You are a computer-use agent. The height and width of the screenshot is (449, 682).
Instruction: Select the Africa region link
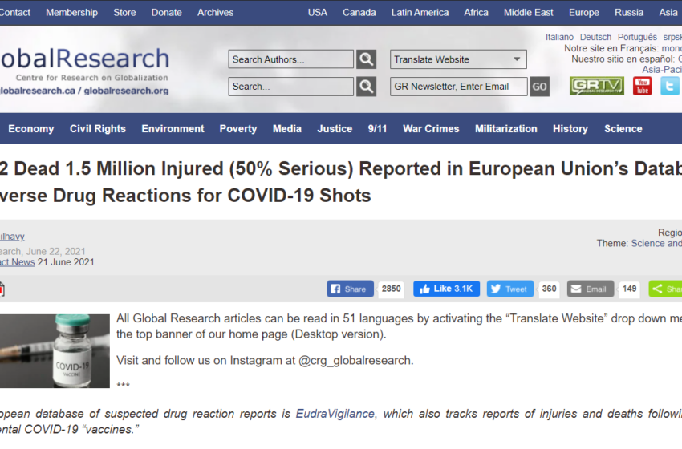click(x=477, y=13)
